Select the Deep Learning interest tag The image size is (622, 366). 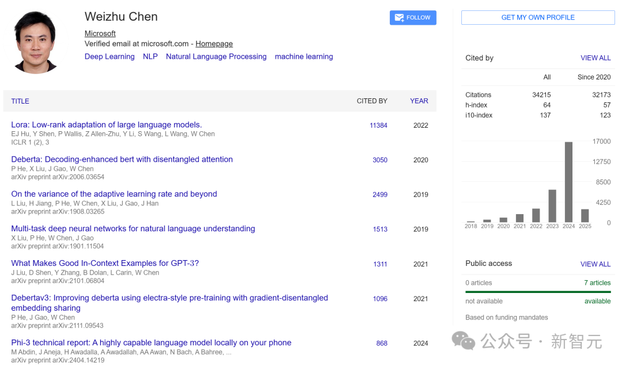coord(109,57)
